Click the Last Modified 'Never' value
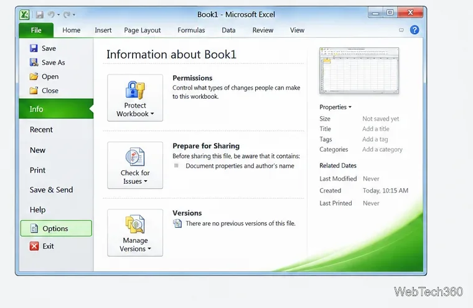The image size is (473, 308). 371,179
